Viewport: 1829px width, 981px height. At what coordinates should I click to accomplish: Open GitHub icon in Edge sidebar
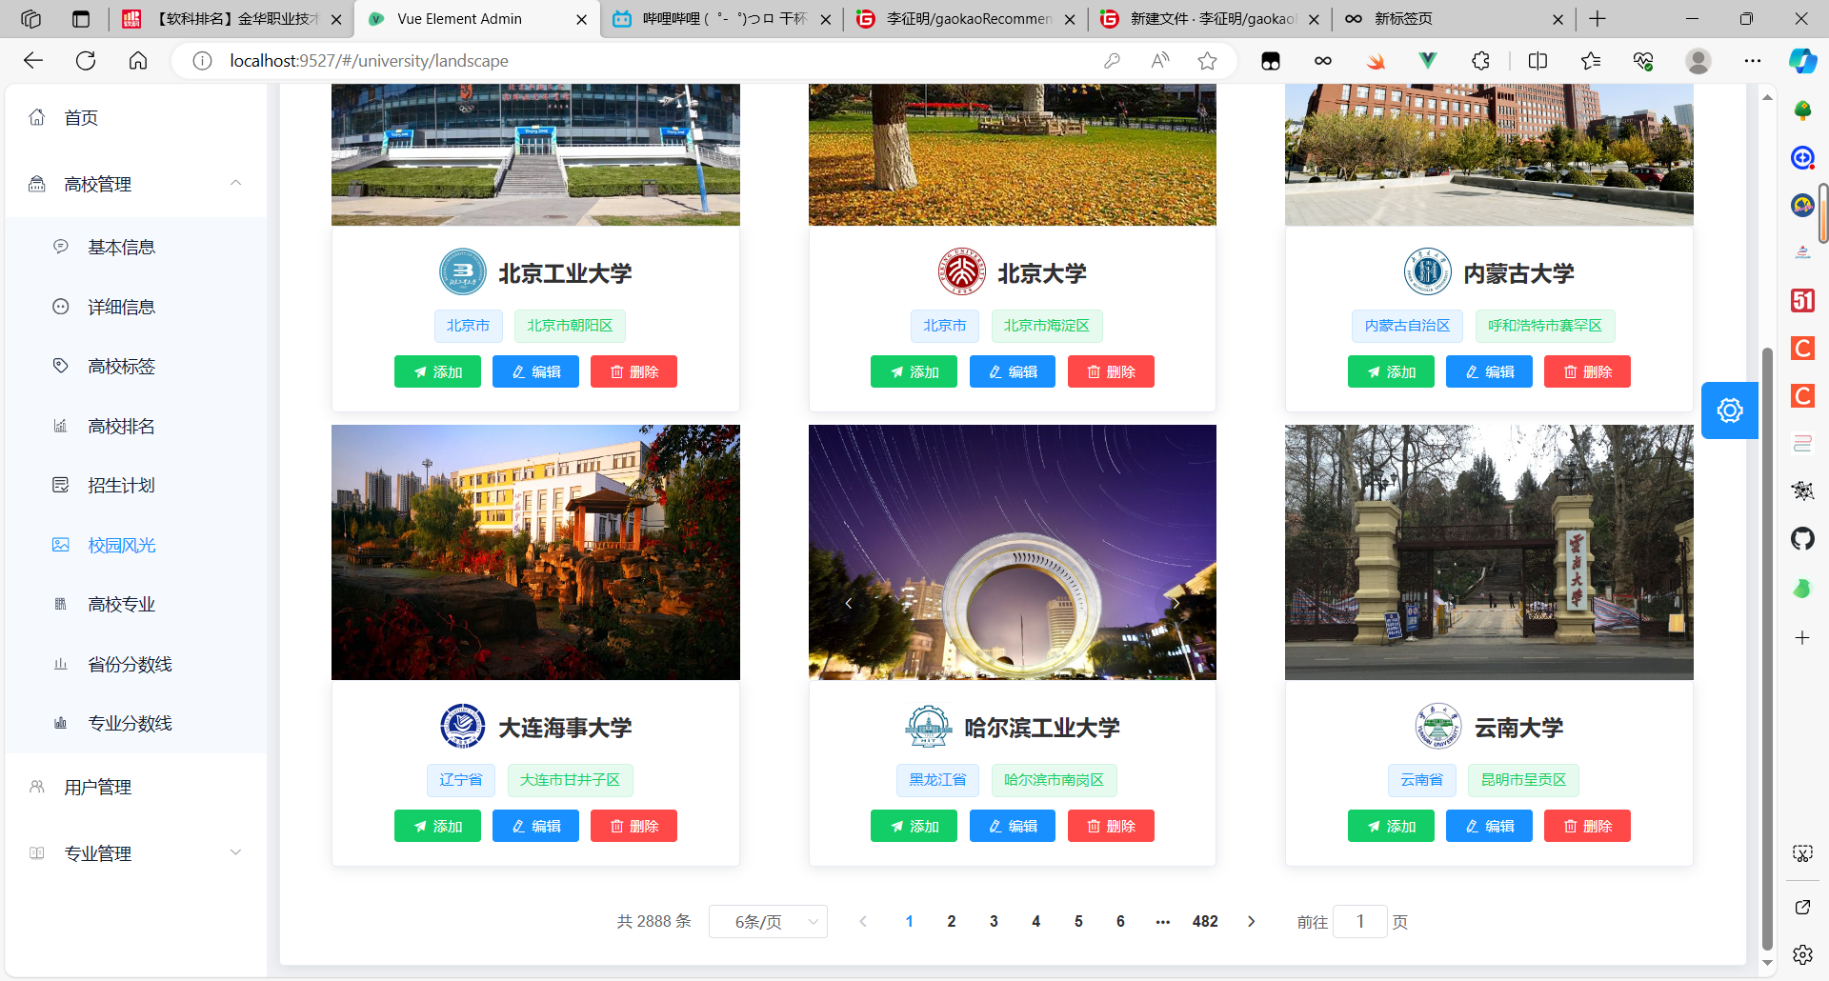(x=1802, y=539)
